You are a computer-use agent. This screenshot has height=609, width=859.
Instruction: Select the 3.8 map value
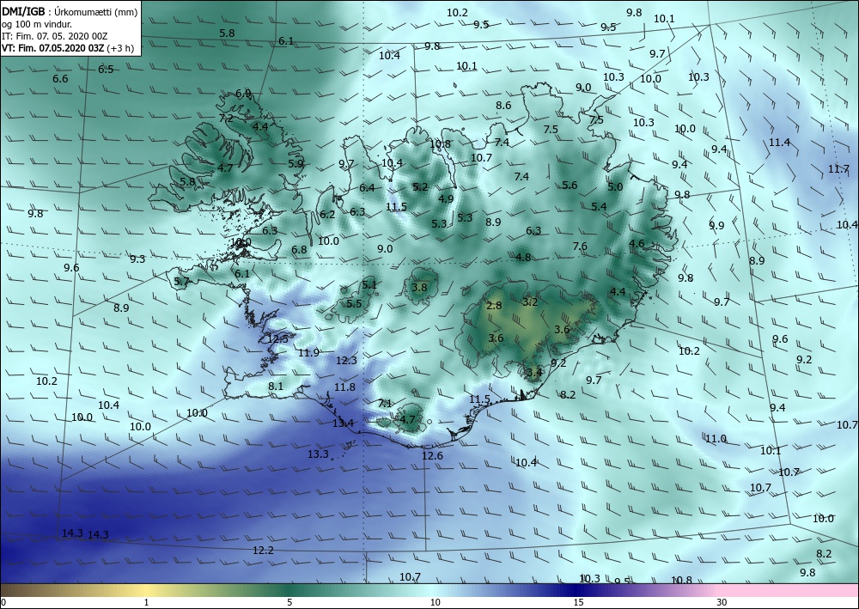[x=420, y=287]
